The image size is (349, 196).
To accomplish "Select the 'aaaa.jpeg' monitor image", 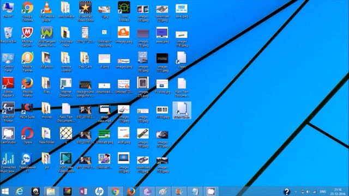I will tap(163, 35).
